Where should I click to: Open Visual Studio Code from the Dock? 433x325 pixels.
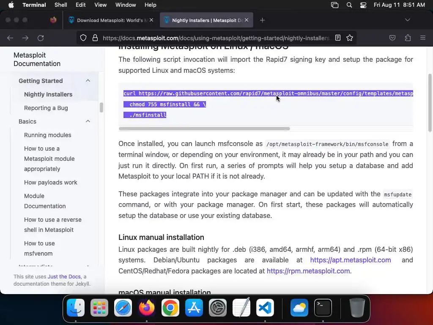coord(265,308)
